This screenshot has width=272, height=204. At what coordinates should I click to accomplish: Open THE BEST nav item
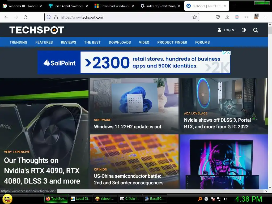tap(92, 42)
